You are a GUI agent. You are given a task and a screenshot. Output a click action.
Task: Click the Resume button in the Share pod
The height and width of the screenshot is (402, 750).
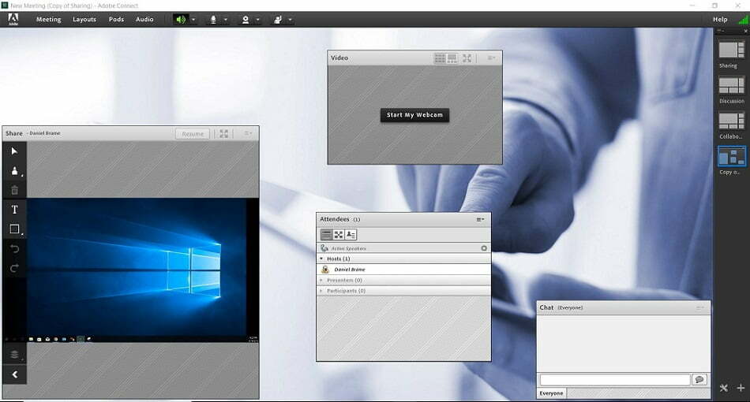point(193,134)
